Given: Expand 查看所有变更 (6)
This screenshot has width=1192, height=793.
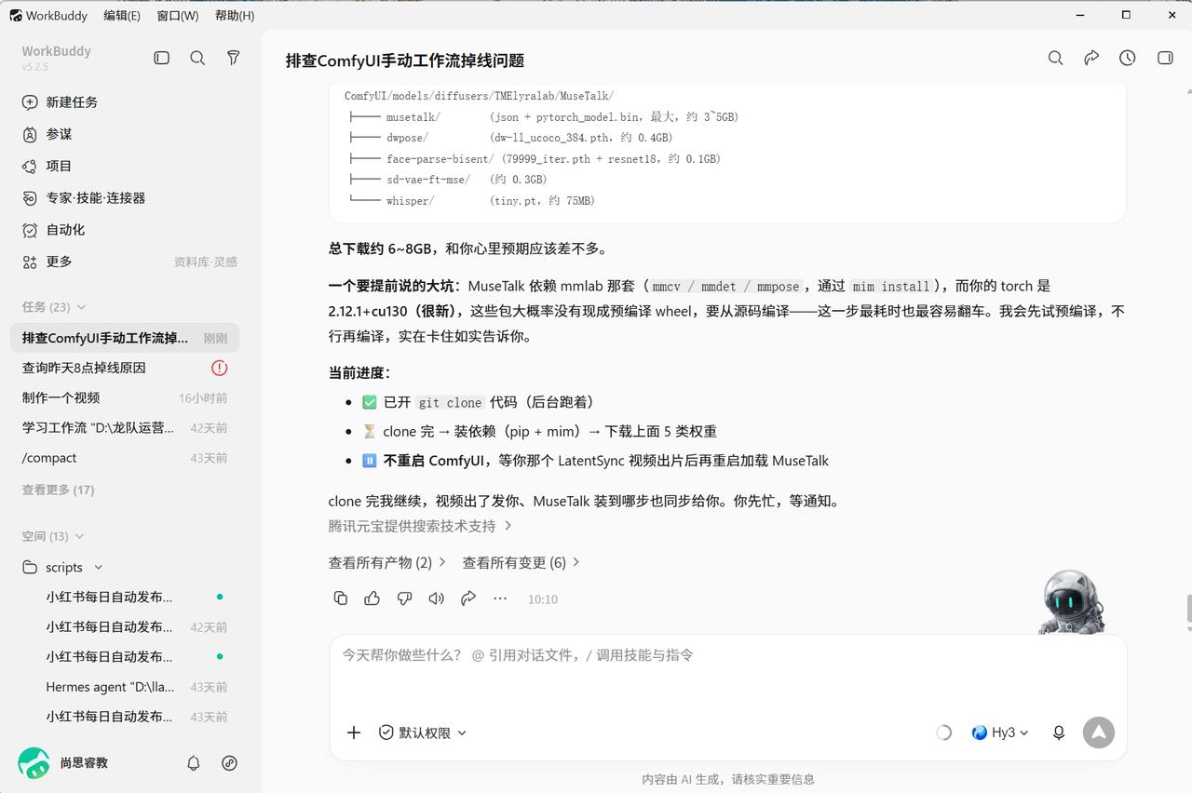Looking at the screenshot, I should (x=521, y=562).
